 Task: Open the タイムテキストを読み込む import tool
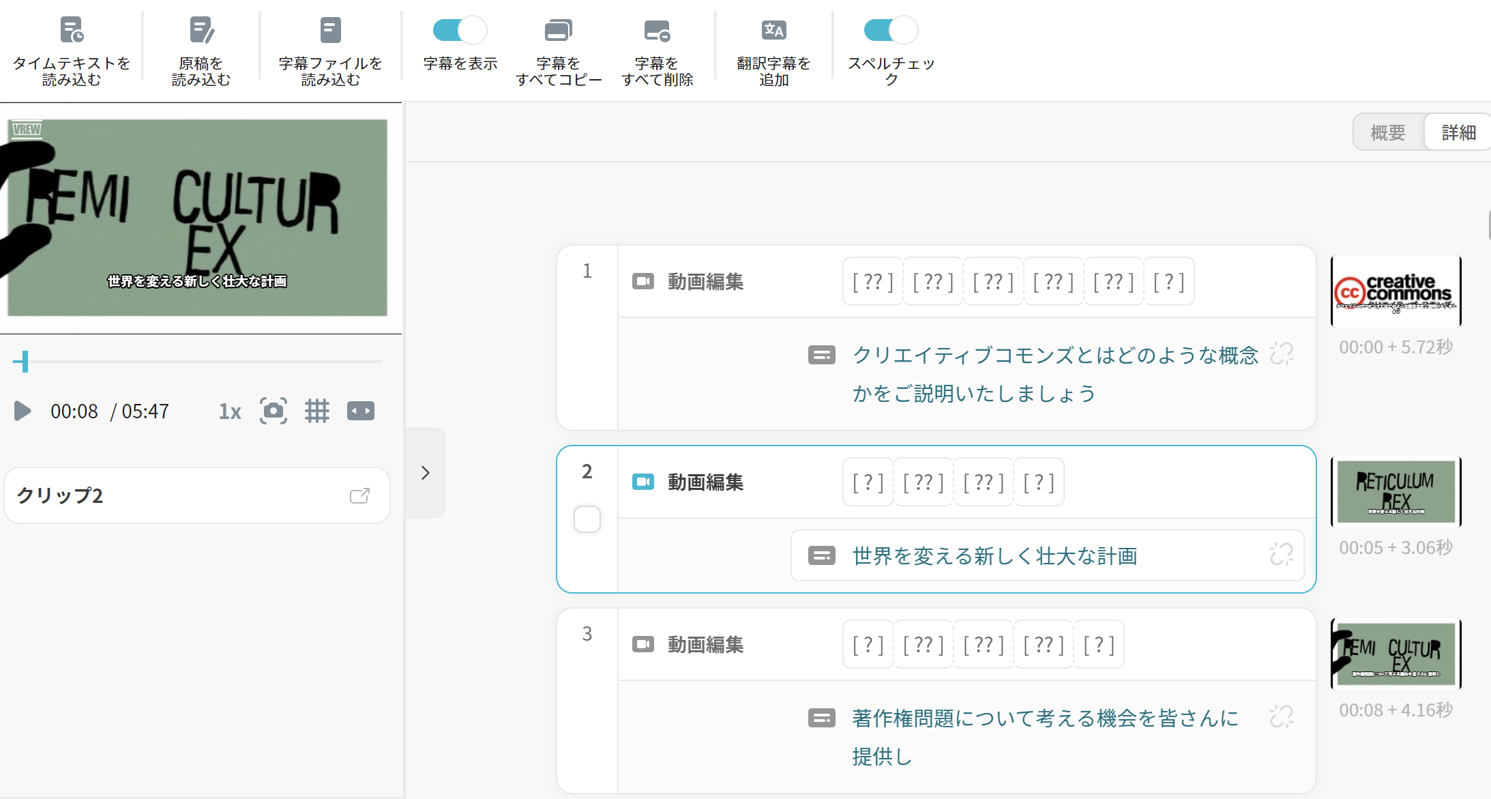pyautogui.click(x=71, y=48)
